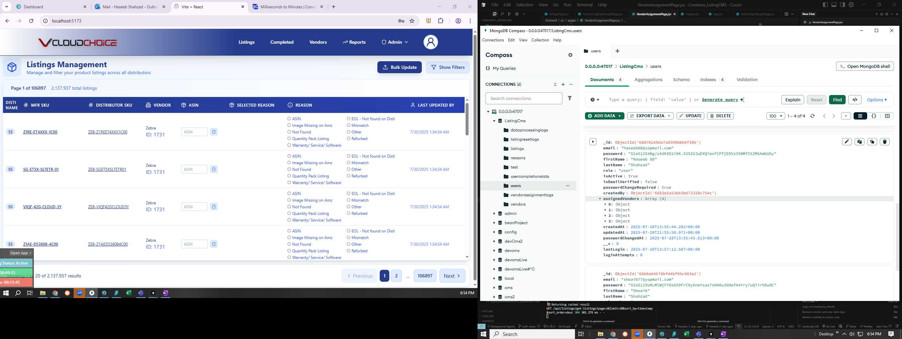Add new connection plus icon in Compass
Screen dimensions: 902x339
563,84
